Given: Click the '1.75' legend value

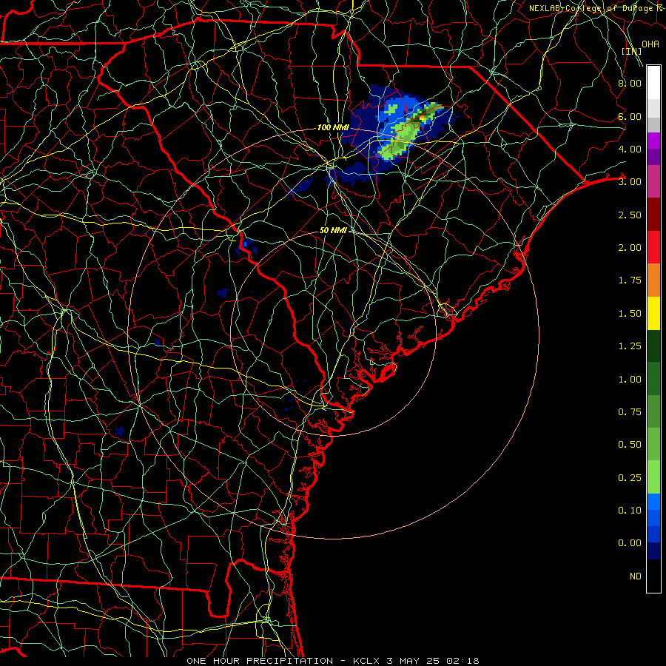Looking at the screenshot, I should (x=630, y=280).
